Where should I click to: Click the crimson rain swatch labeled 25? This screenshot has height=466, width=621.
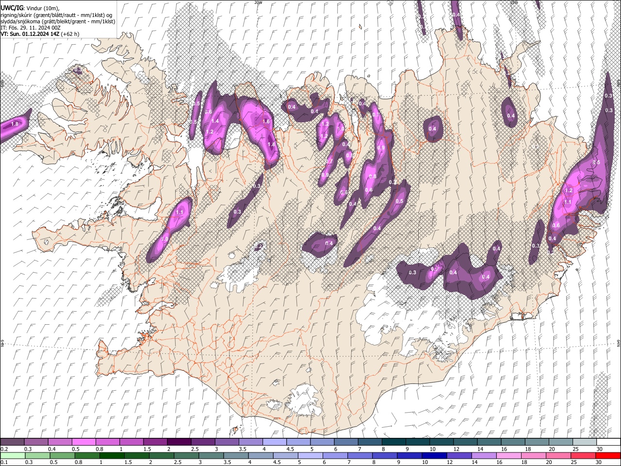[583, 455]
